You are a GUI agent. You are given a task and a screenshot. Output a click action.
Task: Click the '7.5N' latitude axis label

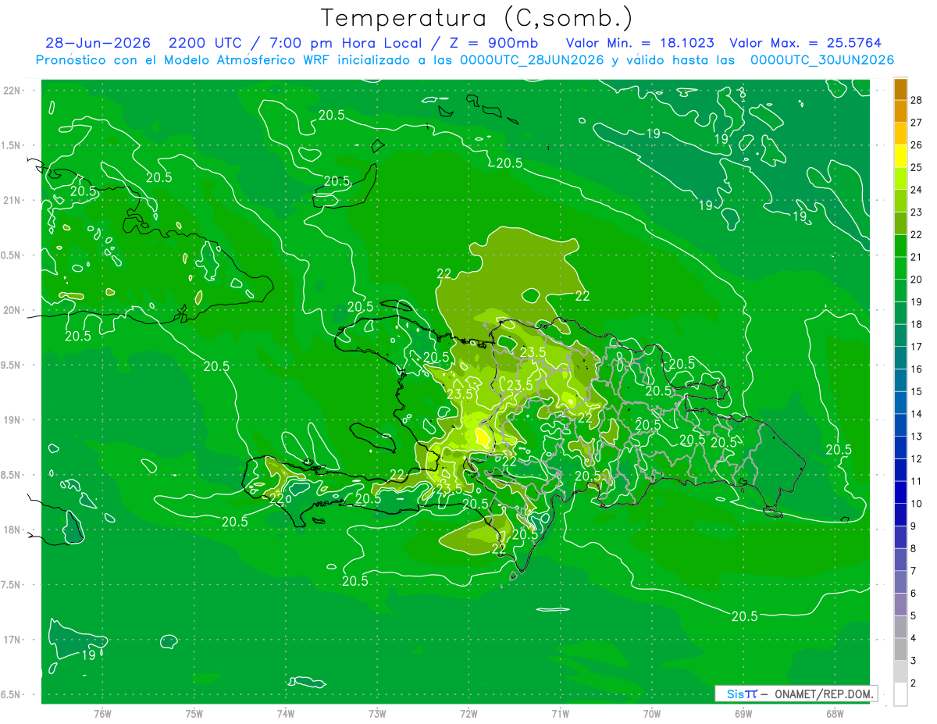pyautogui.click(x=12, y=585)
